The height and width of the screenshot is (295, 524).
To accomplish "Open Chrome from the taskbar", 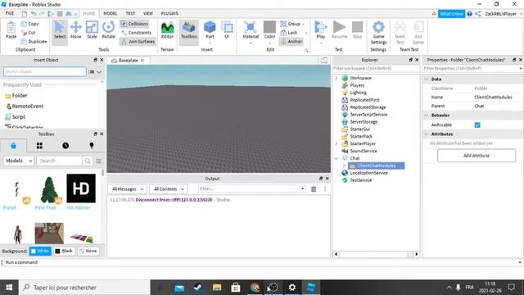I will click(255, 288).
